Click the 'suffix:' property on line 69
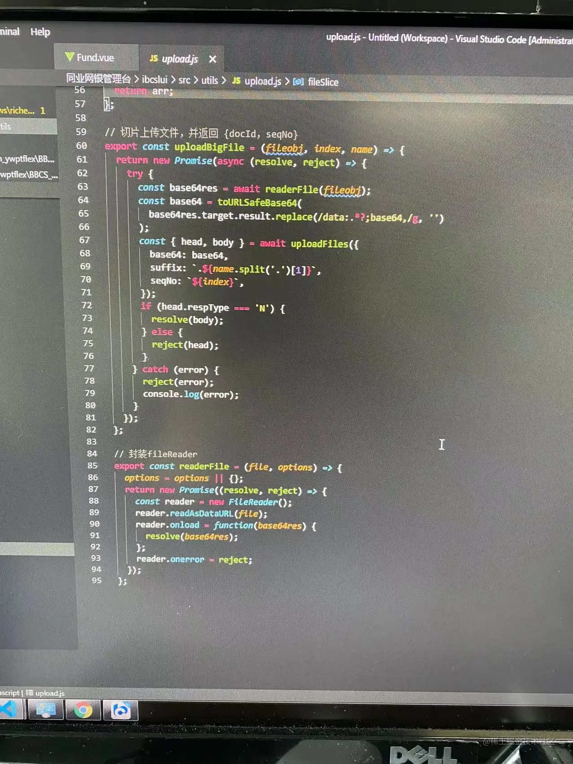 [x=168, y=268]
